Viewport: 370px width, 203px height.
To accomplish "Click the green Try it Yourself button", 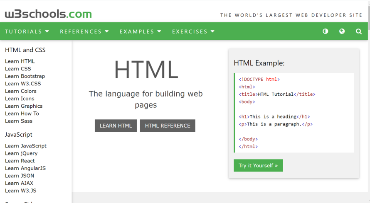I will click(x=258, y=165).
